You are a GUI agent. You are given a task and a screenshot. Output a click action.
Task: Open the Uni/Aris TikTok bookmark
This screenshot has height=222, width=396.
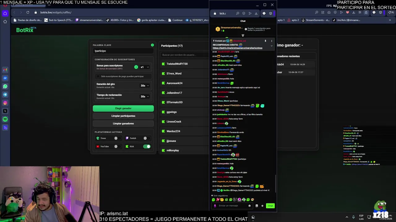pos(346,20)
